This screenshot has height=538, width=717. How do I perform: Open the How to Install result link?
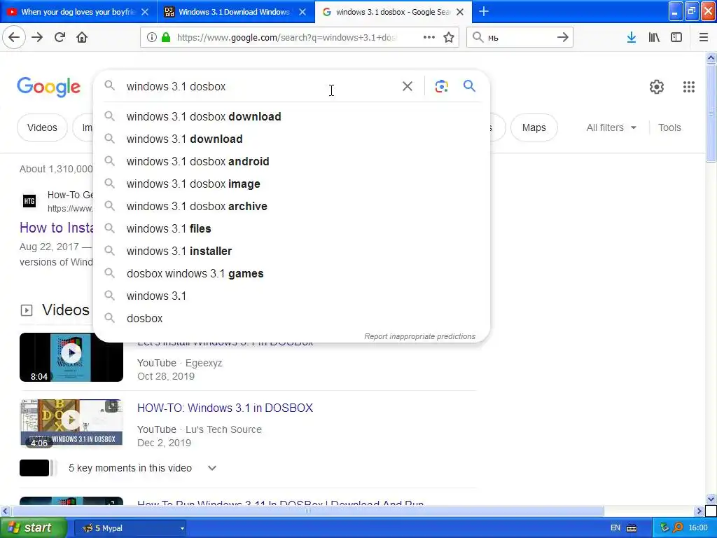coord(56,228)
